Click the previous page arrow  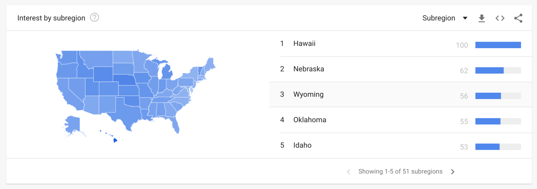tap(348, 172)
